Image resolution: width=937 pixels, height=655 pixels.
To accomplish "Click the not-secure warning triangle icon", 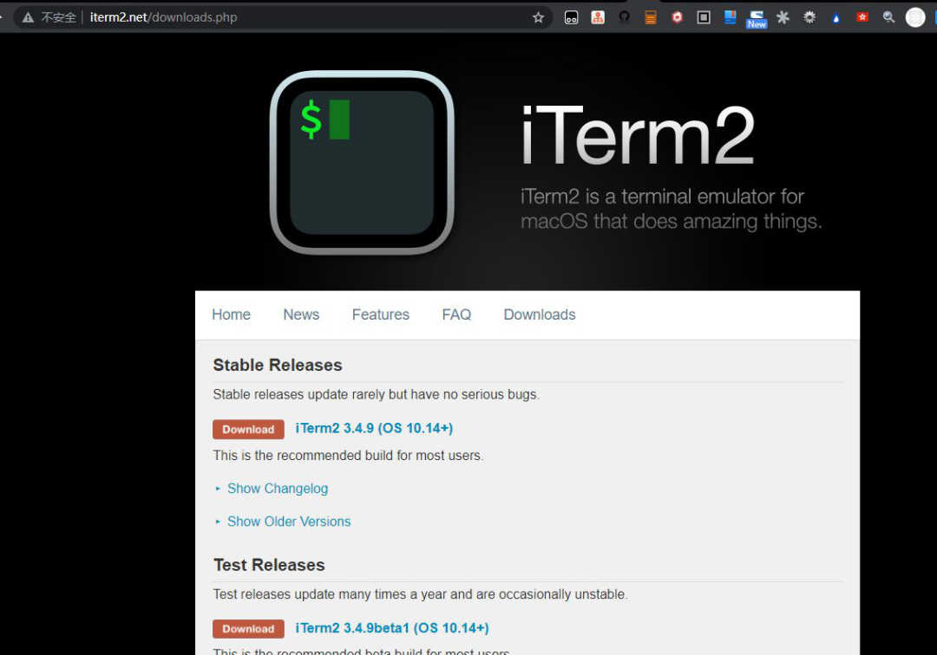I will pos(28,17).
